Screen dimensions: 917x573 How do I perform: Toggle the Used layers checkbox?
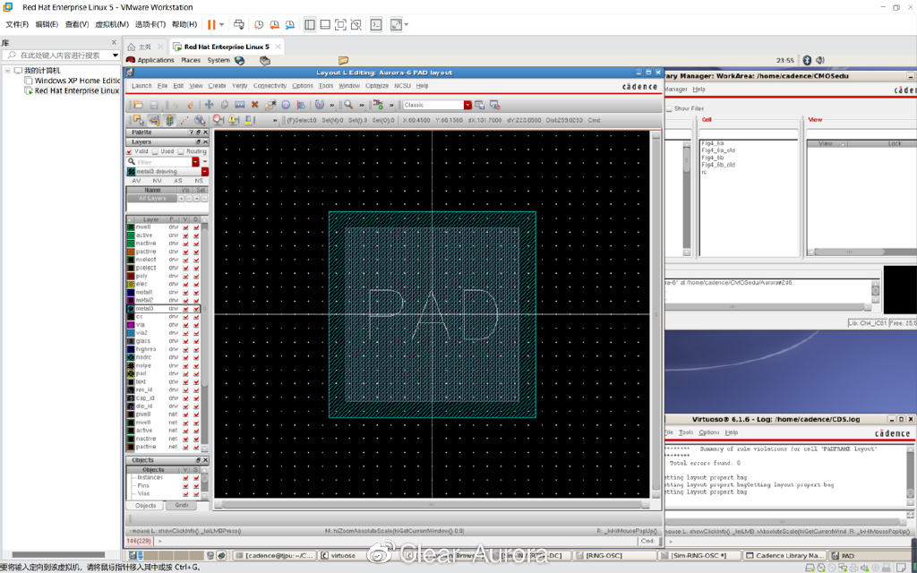point(155,151)
